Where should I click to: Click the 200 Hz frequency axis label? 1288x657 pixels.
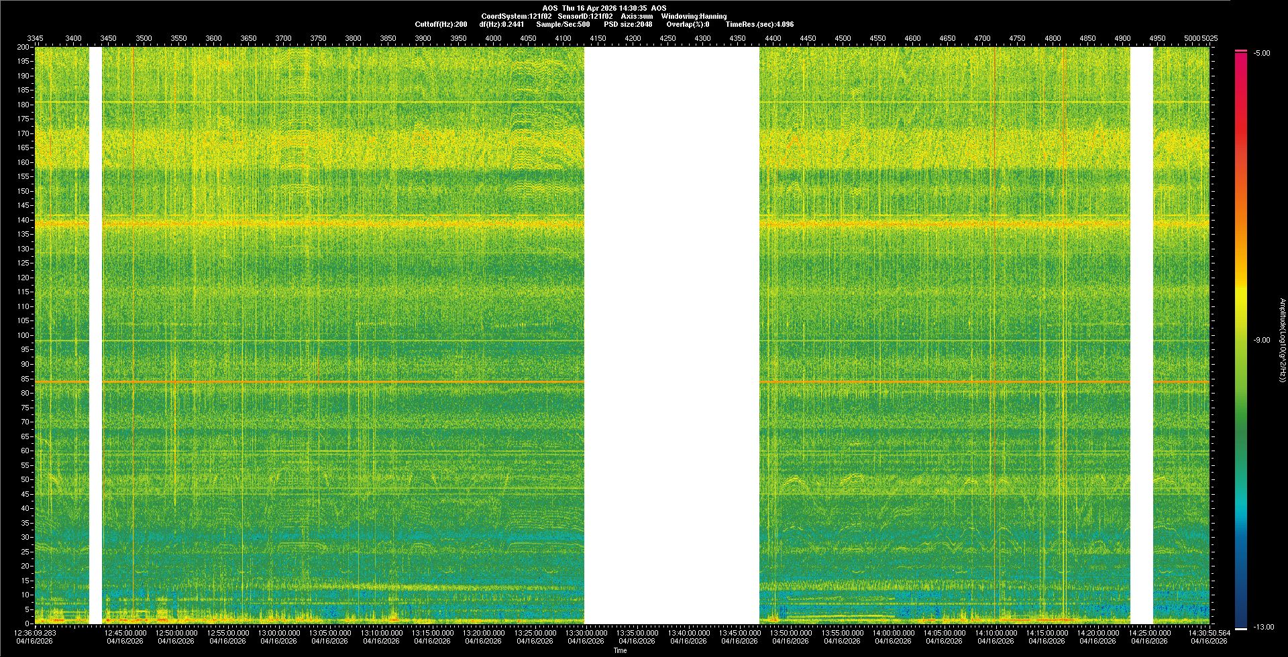pos(23,47)
